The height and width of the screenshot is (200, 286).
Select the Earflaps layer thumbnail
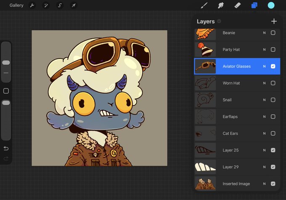pos(205,117)
